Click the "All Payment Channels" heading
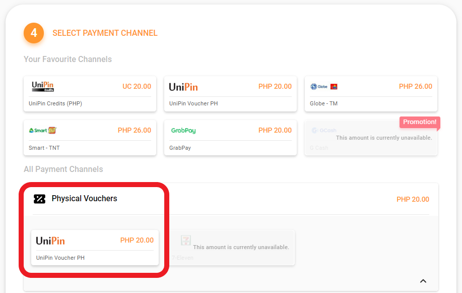 click(63, 169)
